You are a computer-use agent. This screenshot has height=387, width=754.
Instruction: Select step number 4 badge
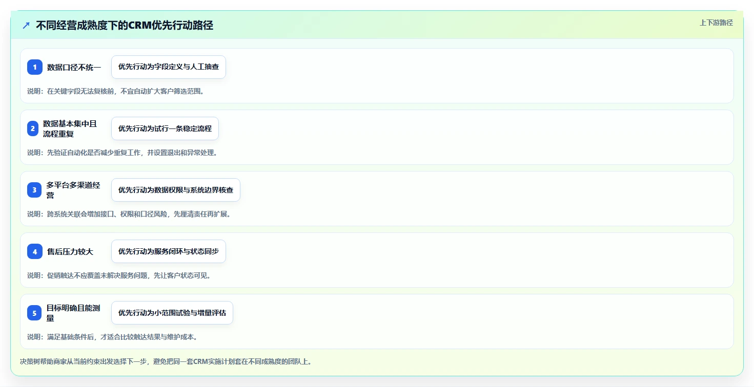[x=35, y=251]
